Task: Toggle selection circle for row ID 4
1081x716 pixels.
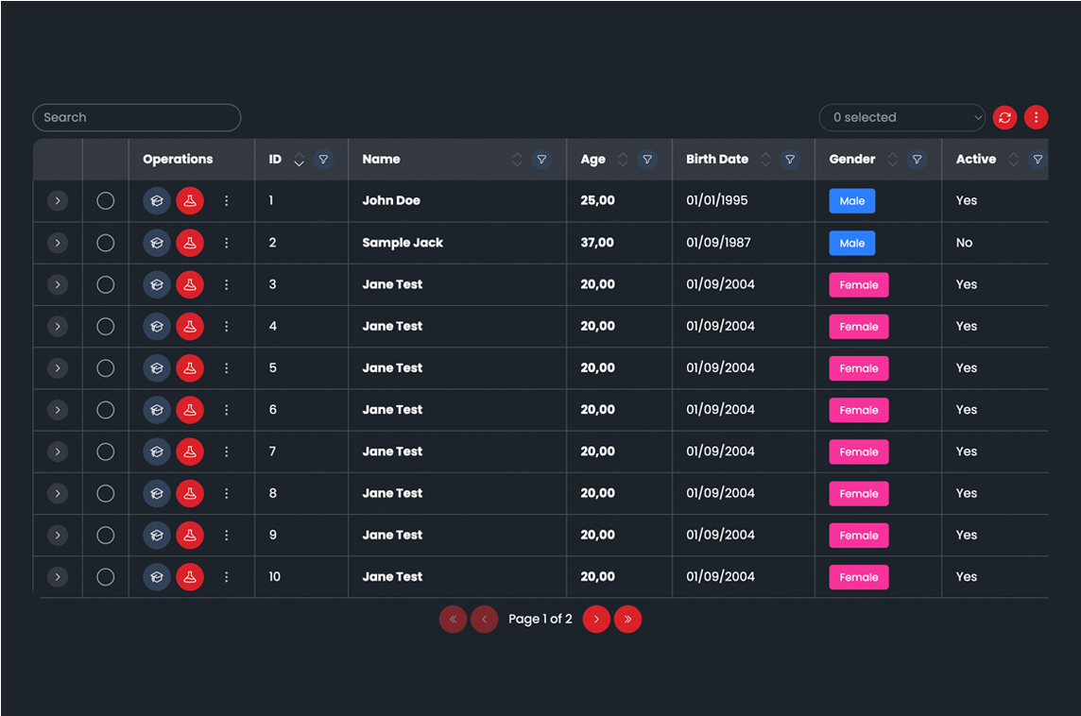Action: (x=106, y=327)
